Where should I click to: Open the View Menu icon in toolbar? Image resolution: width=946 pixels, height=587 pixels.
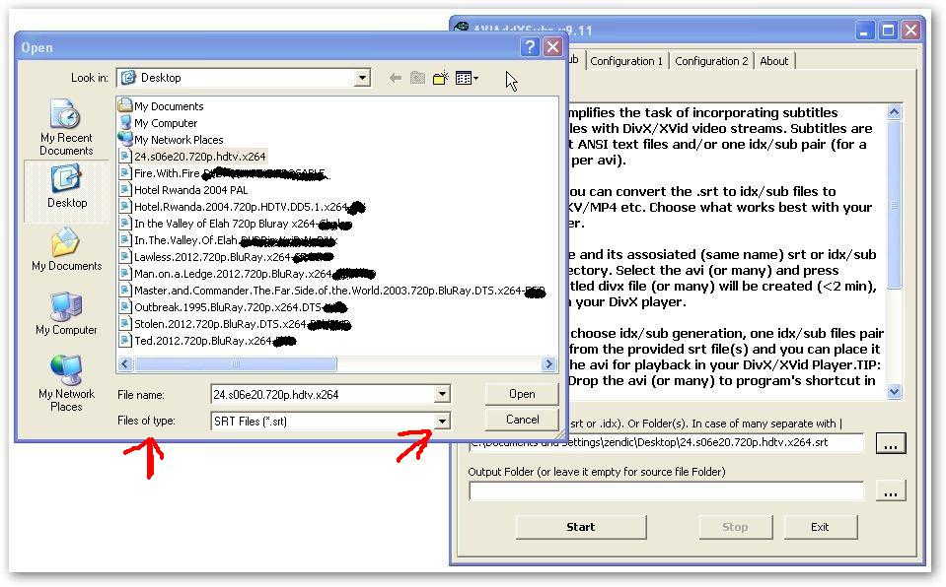coord(467,78)
